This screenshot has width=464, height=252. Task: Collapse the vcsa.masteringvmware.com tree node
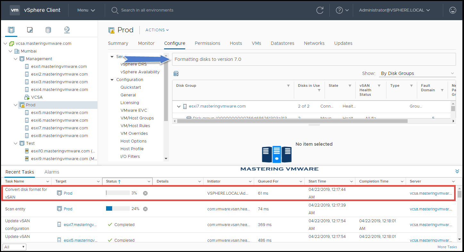click(x=6, y=44)
